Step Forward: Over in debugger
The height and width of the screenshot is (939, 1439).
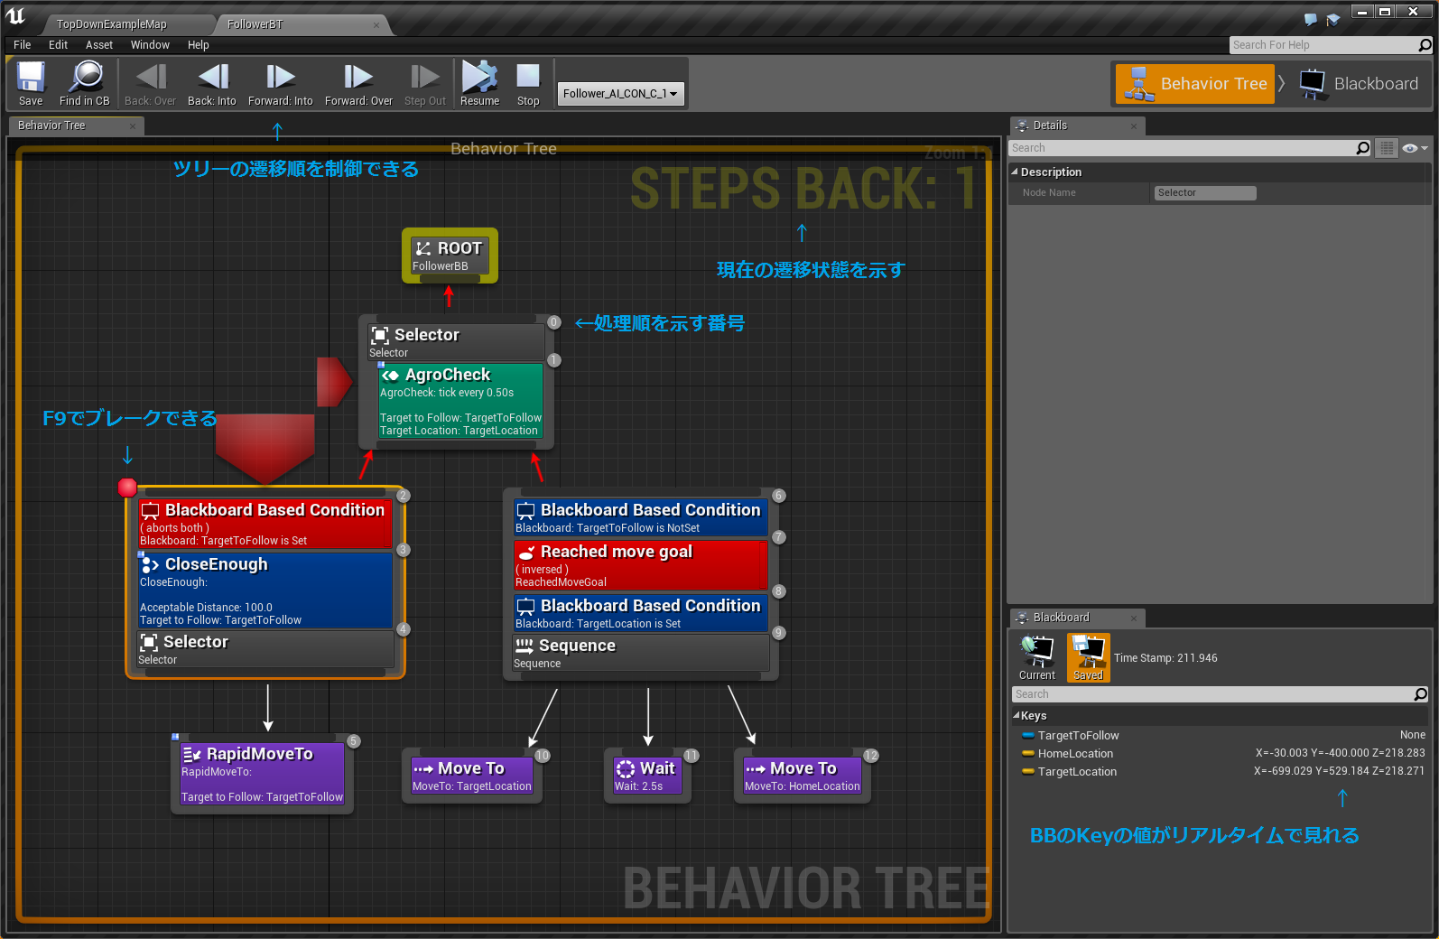click(x=358, y=84)
